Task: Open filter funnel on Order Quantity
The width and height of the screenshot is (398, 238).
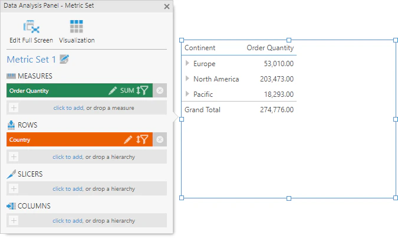Action: (x=144, y=90)
